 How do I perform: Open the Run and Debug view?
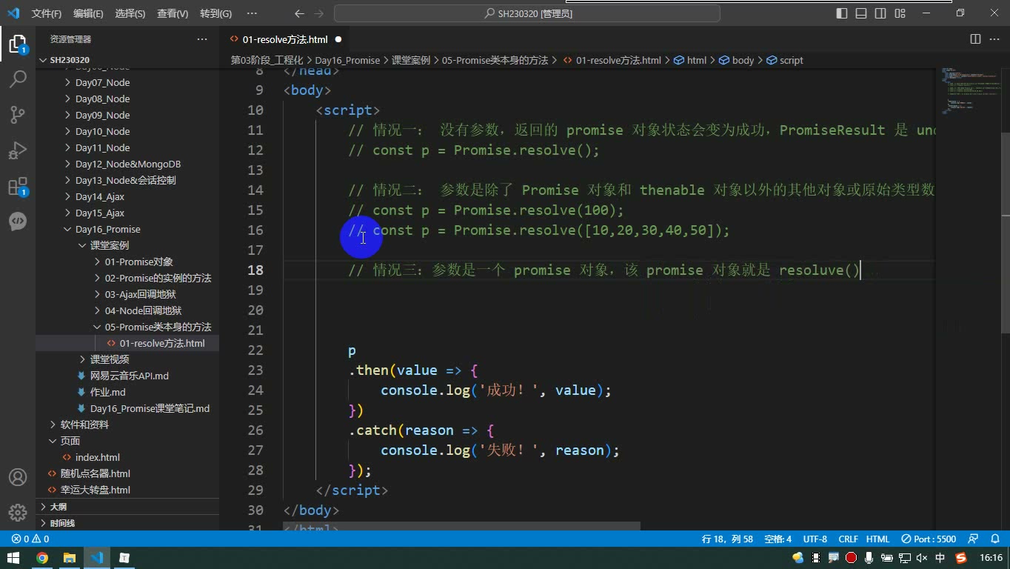[x=18, y=150]
